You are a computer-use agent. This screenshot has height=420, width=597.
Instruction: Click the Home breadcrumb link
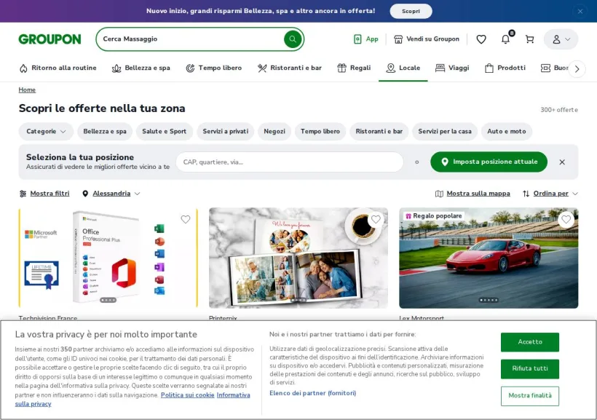tap(27, 90)
